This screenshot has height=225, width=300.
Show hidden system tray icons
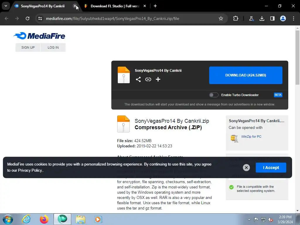[249, 219]
